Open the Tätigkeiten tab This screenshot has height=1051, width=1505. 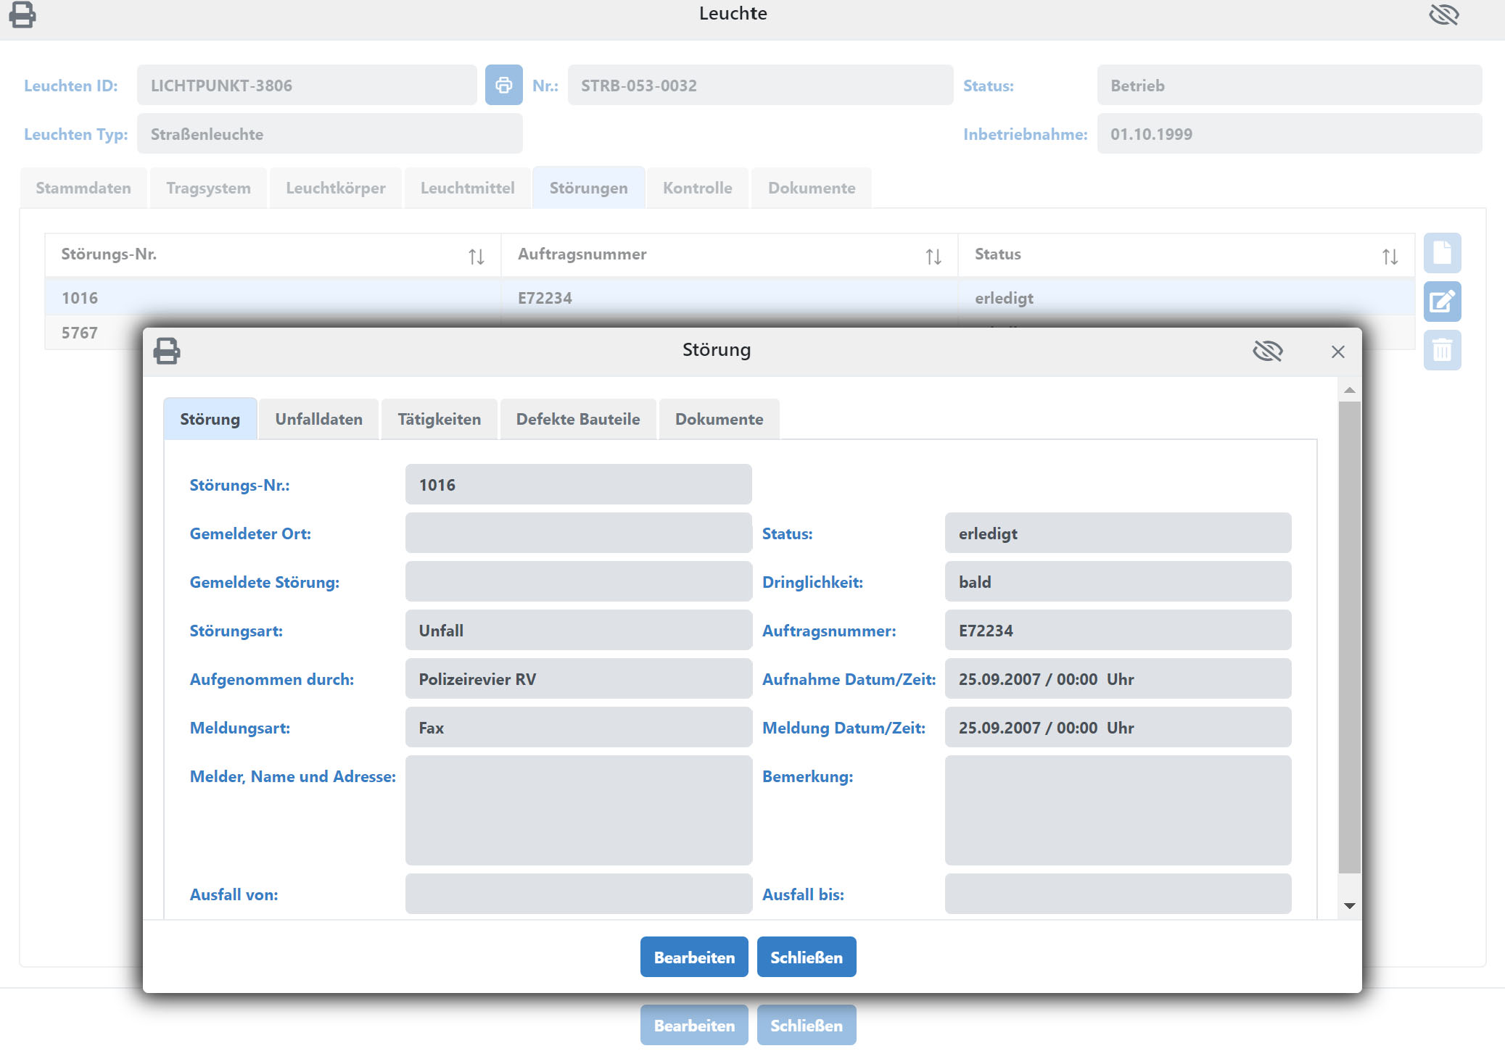pos(439,419)
